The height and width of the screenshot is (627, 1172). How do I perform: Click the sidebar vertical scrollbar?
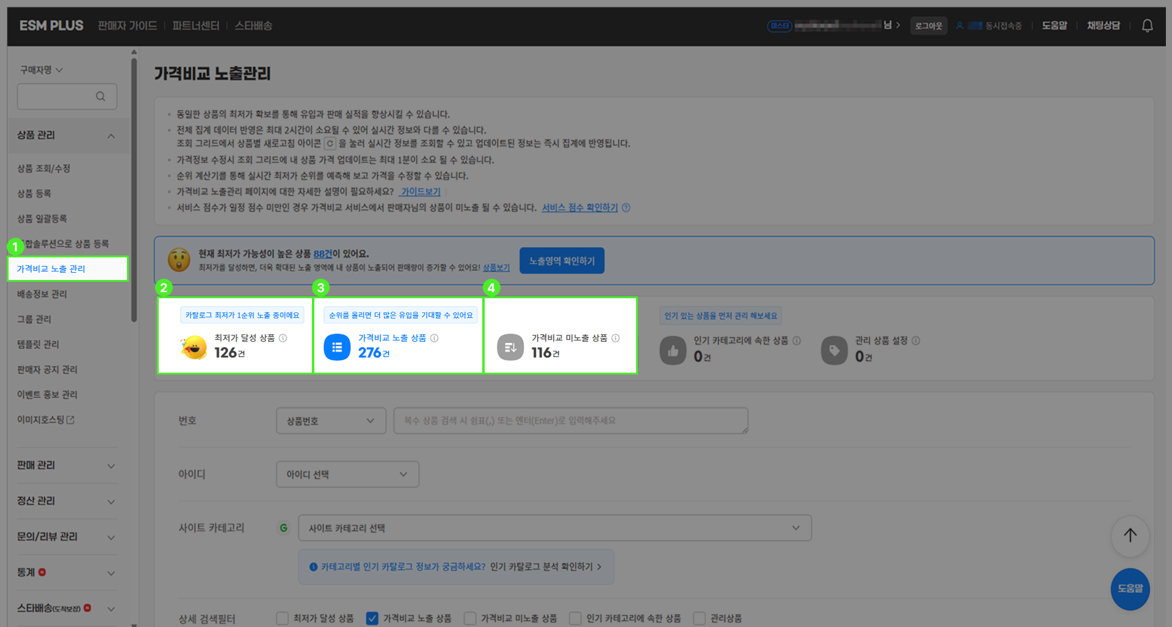point(134,189)
